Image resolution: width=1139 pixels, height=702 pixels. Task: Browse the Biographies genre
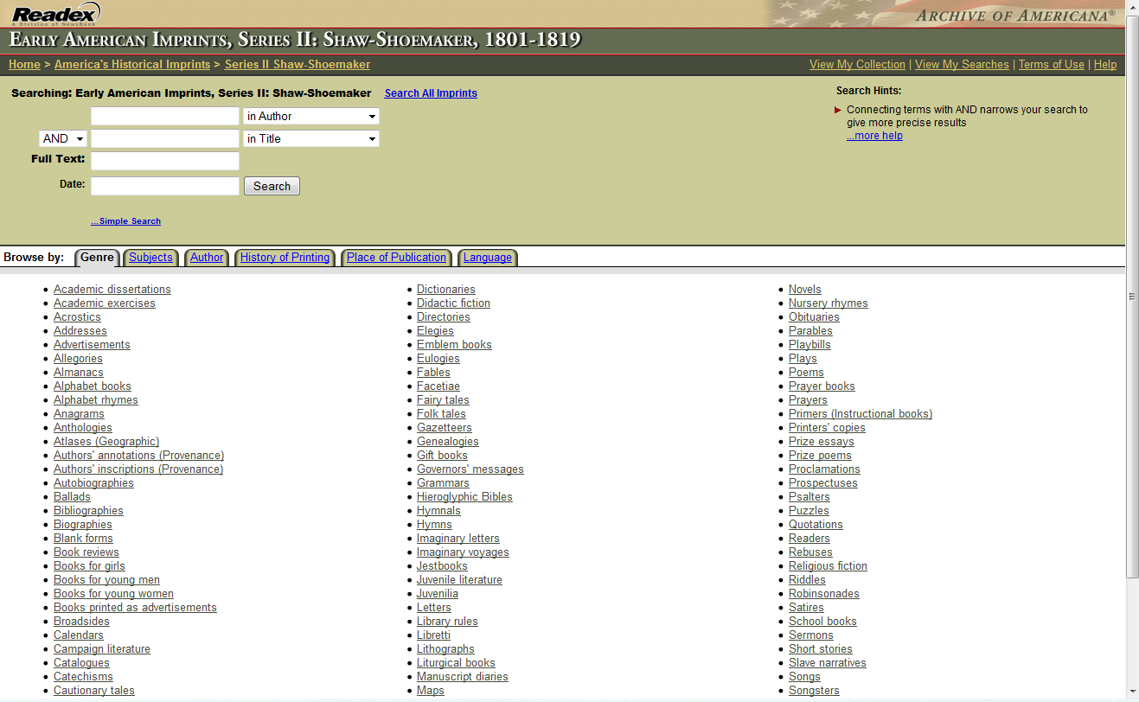[83, 525]
